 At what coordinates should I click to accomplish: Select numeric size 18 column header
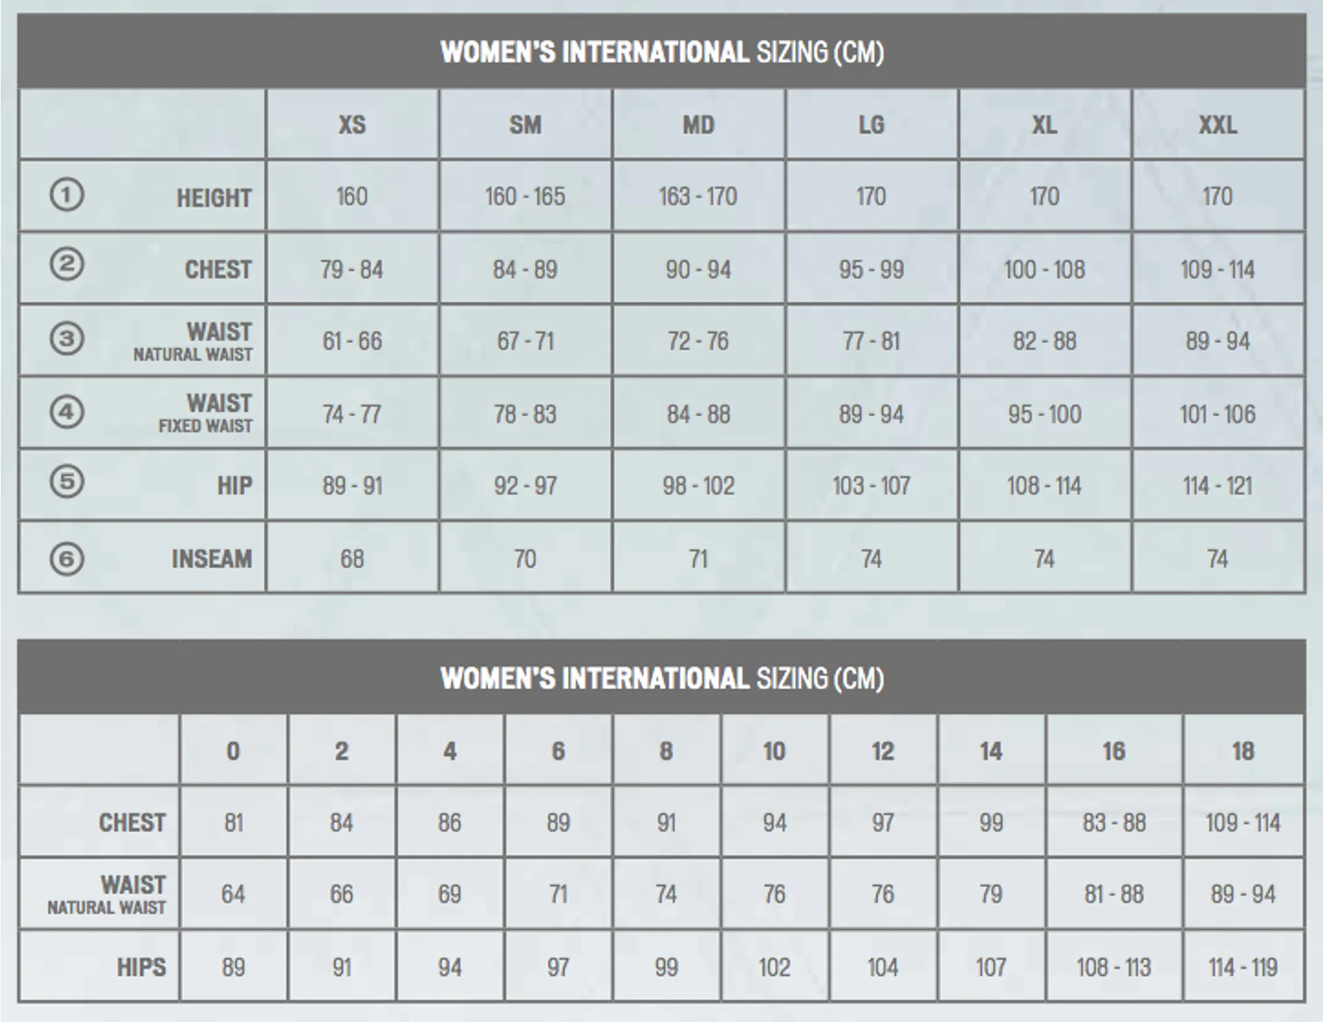tap(1243, 751)
